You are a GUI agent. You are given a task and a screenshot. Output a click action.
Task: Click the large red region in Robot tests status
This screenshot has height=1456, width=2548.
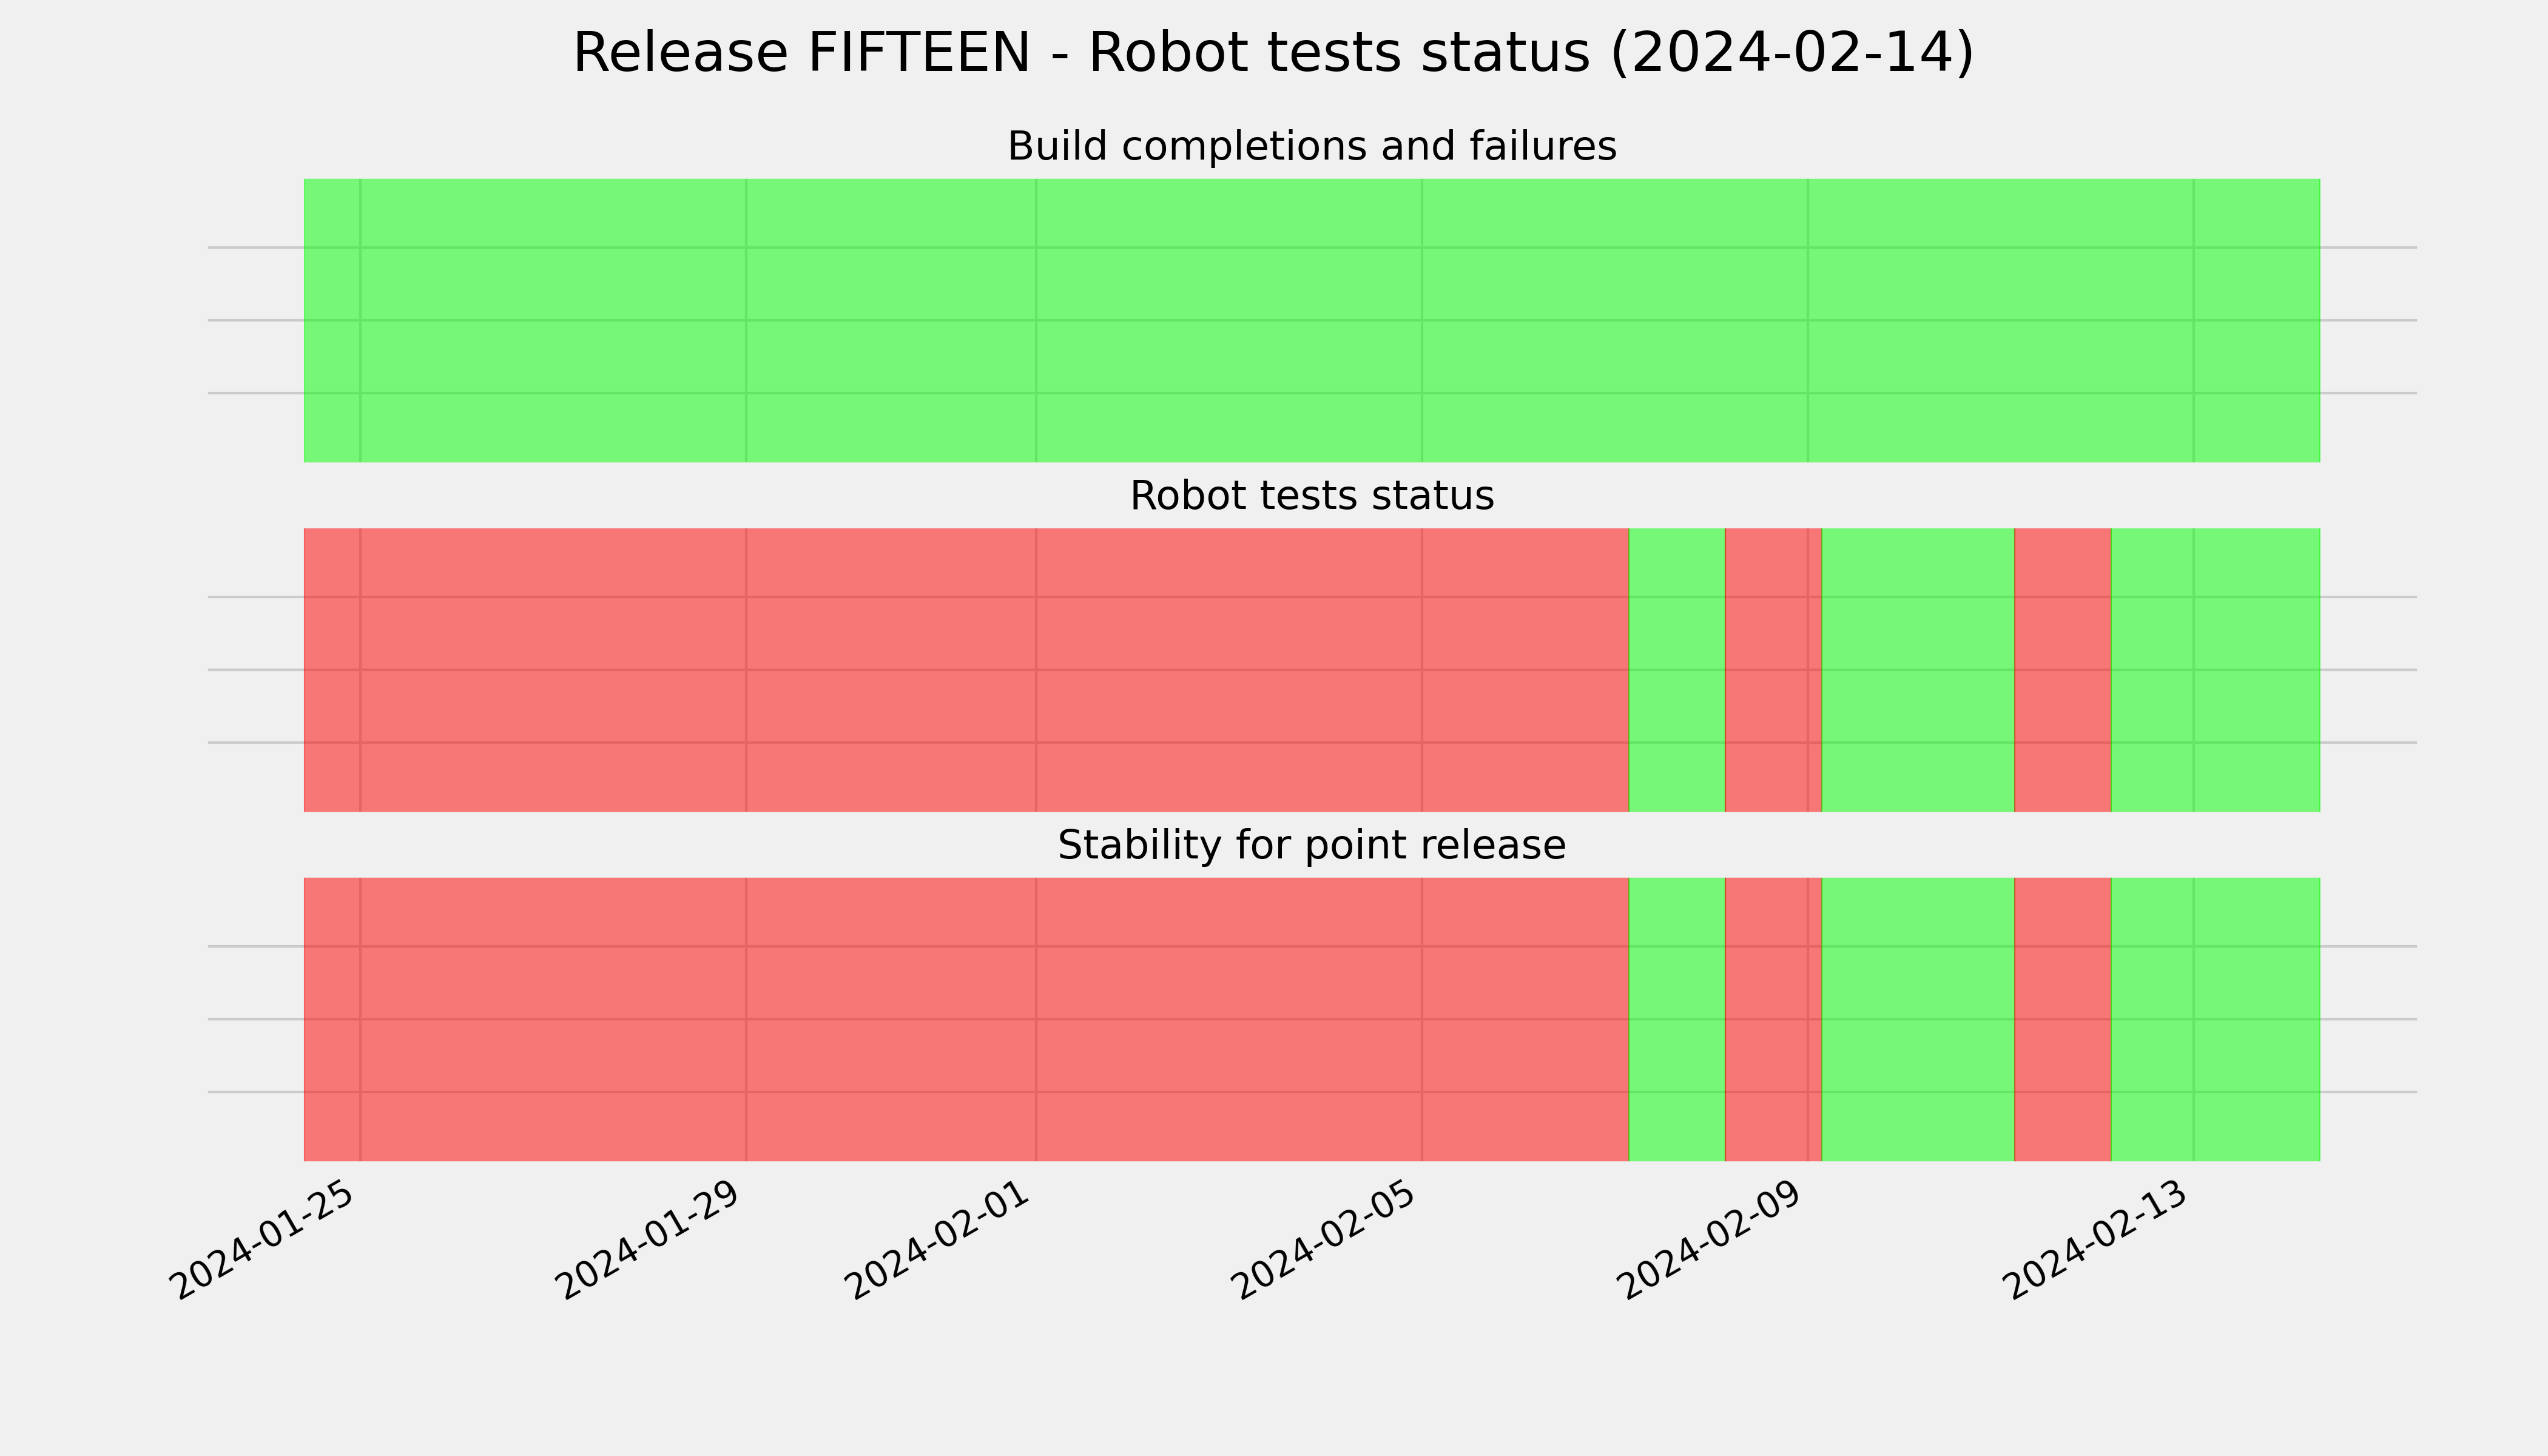(x=966, y=670)
